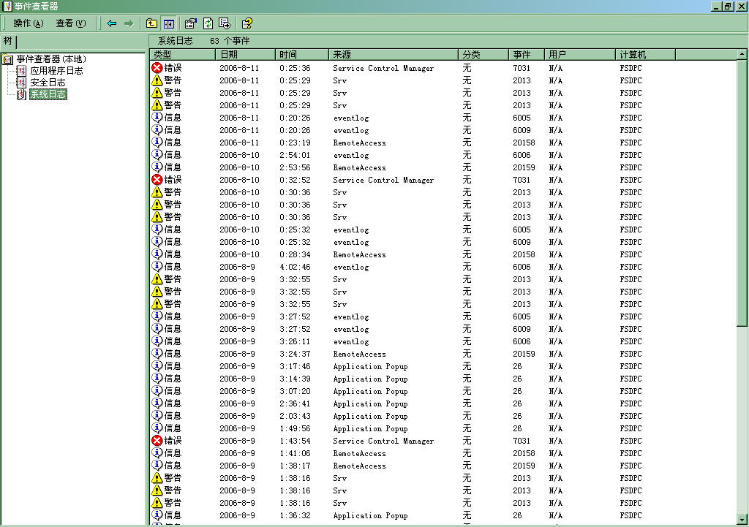The image size is (749, 527).
Task: Open 安全日志 in the tree
Action: point(48,83)
